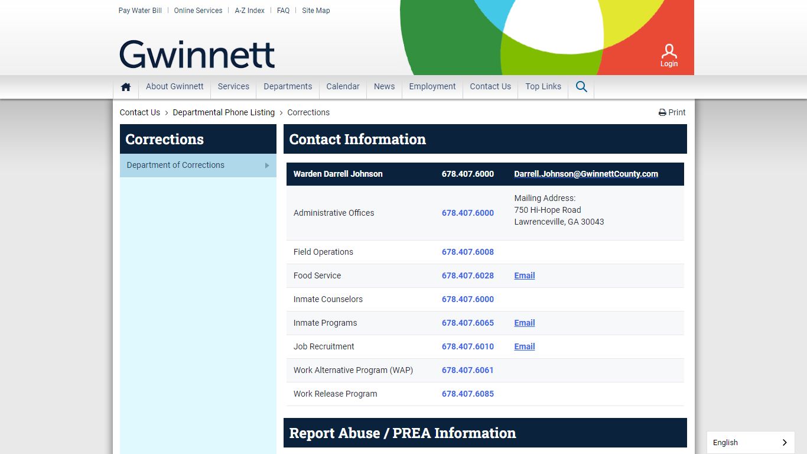The width and height of the screenshot is (807, 454).
Task: Call the Administrative Offices phone number
Action: coord(468,213)
